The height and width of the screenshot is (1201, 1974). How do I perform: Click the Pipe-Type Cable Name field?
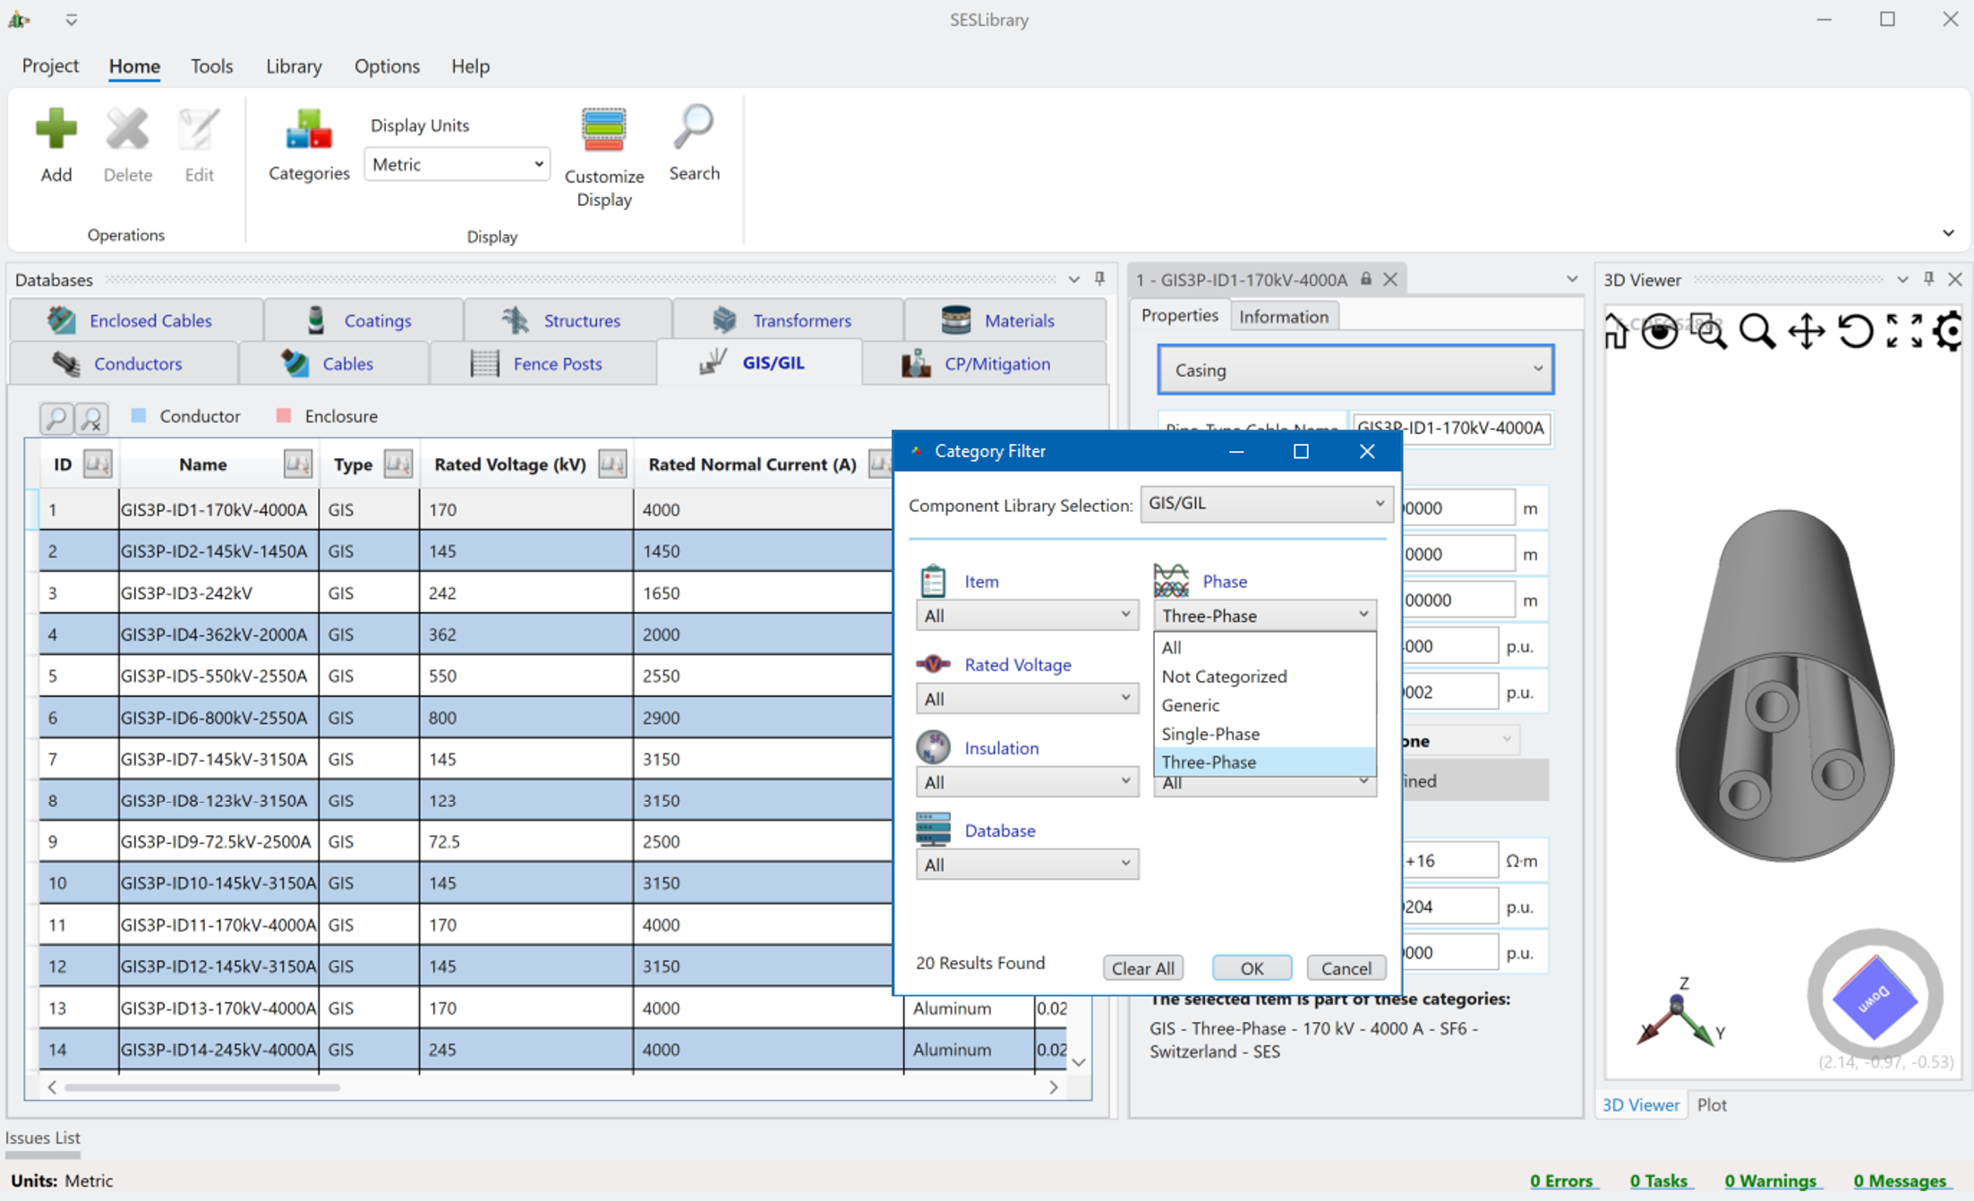tap(1451, 428)
